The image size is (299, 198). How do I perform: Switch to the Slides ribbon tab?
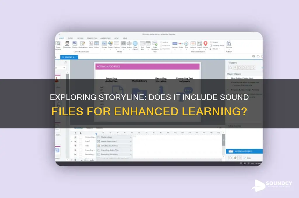pos(71,38)
